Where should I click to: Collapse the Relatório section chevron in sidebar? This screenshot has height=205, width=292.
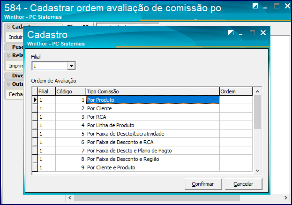coord(8,55)
